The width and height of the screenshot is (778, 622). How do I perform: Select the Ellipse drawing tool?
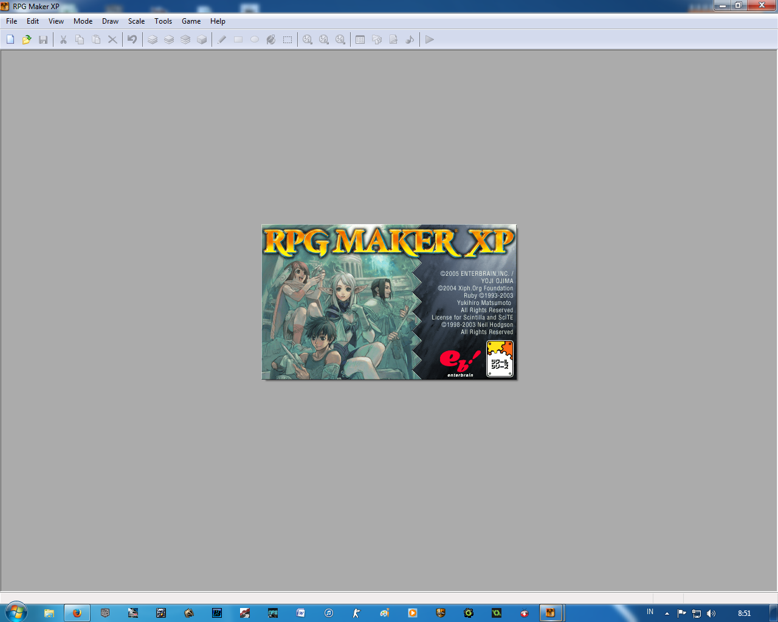(255, 39)
